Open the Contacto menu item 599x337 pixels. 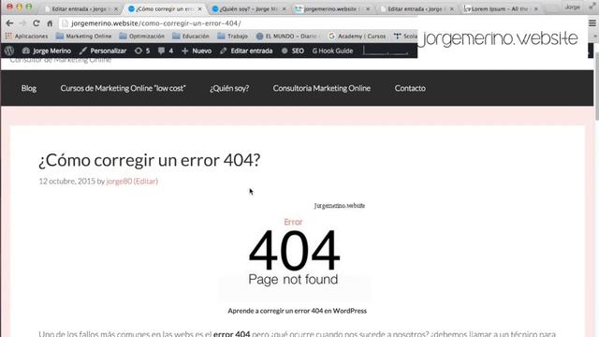410,88
